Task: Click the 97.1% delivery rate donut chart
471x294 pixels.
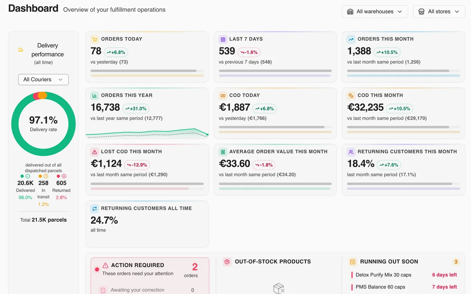Action: tap(43, 123)
